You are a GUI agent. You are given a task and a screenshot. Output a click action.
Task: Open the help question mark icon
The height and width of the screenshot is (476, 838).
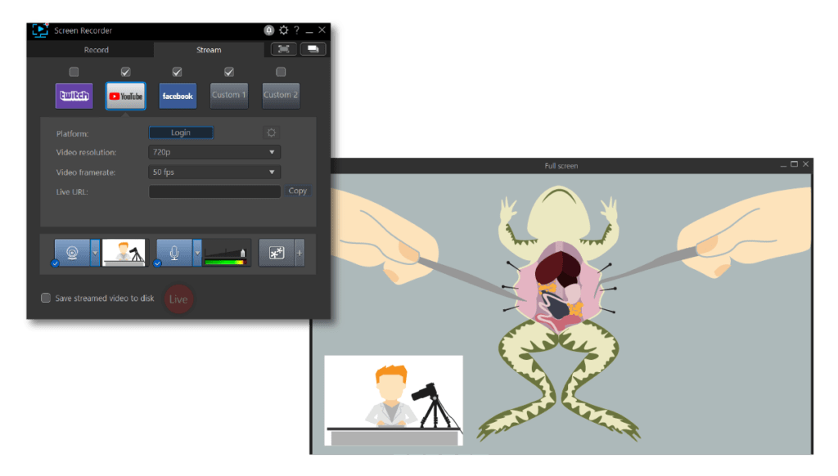pos(296,30)
